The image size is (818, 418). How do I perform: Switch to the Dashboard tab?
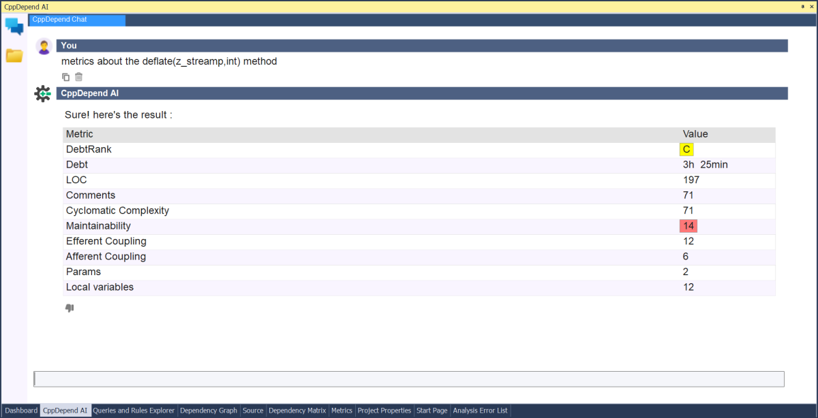click(x=20, y=411)
